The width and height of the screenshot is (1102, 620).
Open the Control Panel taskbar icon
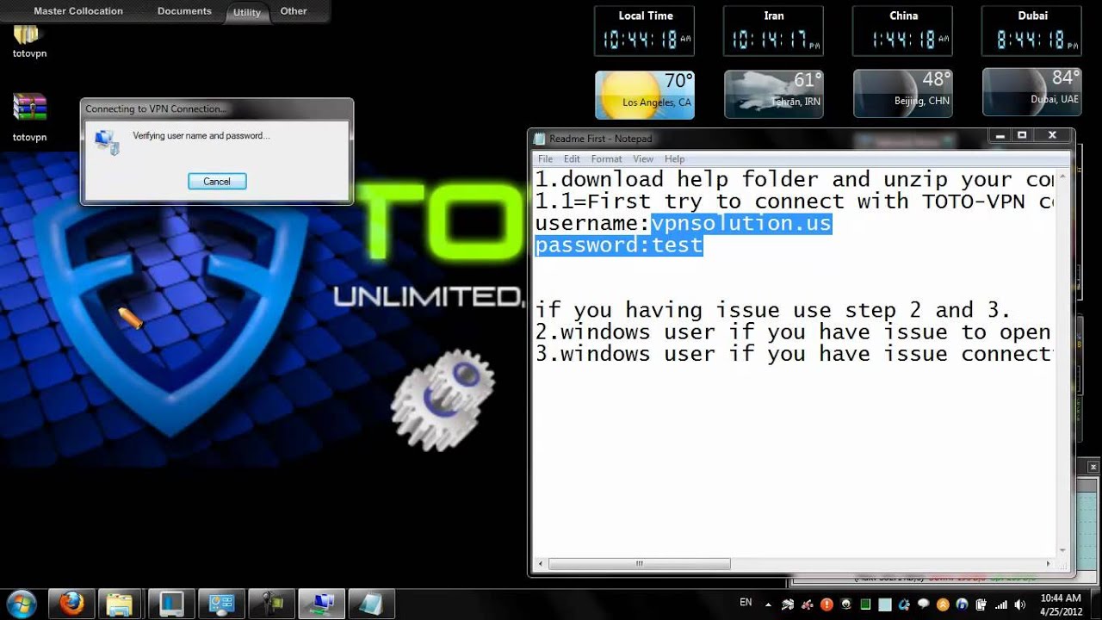coord(221,603)
